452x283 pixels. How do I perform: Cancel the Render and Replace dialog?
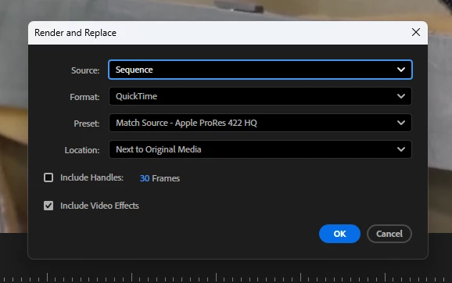(389, 234)
